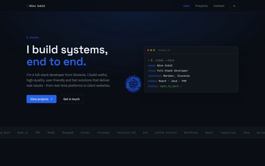This screenshot has height=166, width=265.
Task: Click MongoDB in the tech strip
Action: point(68,133)
